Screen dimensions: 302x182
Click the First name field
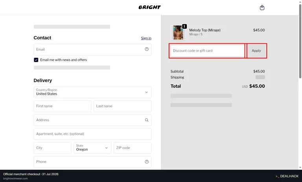point(63,106)
